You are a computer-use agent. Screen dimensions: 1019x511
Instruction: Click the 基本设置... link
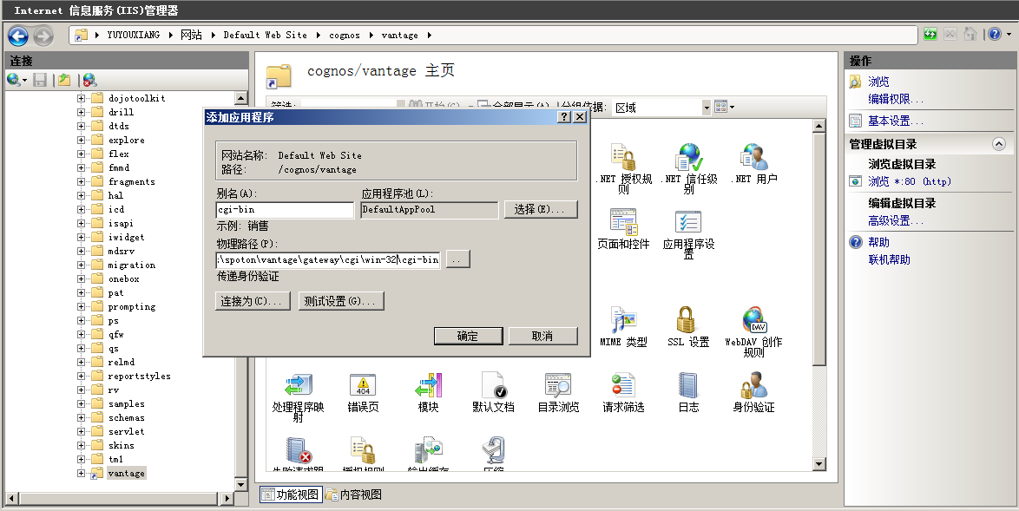click(896, 121)
